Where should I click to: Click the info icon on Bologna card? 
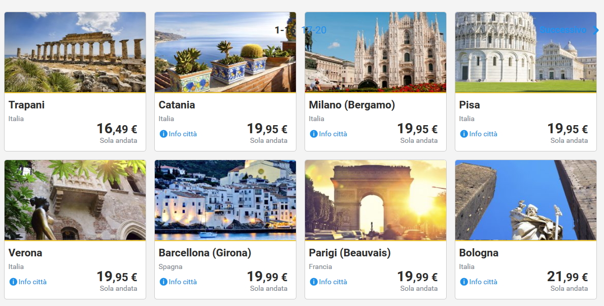pos(464,282)
